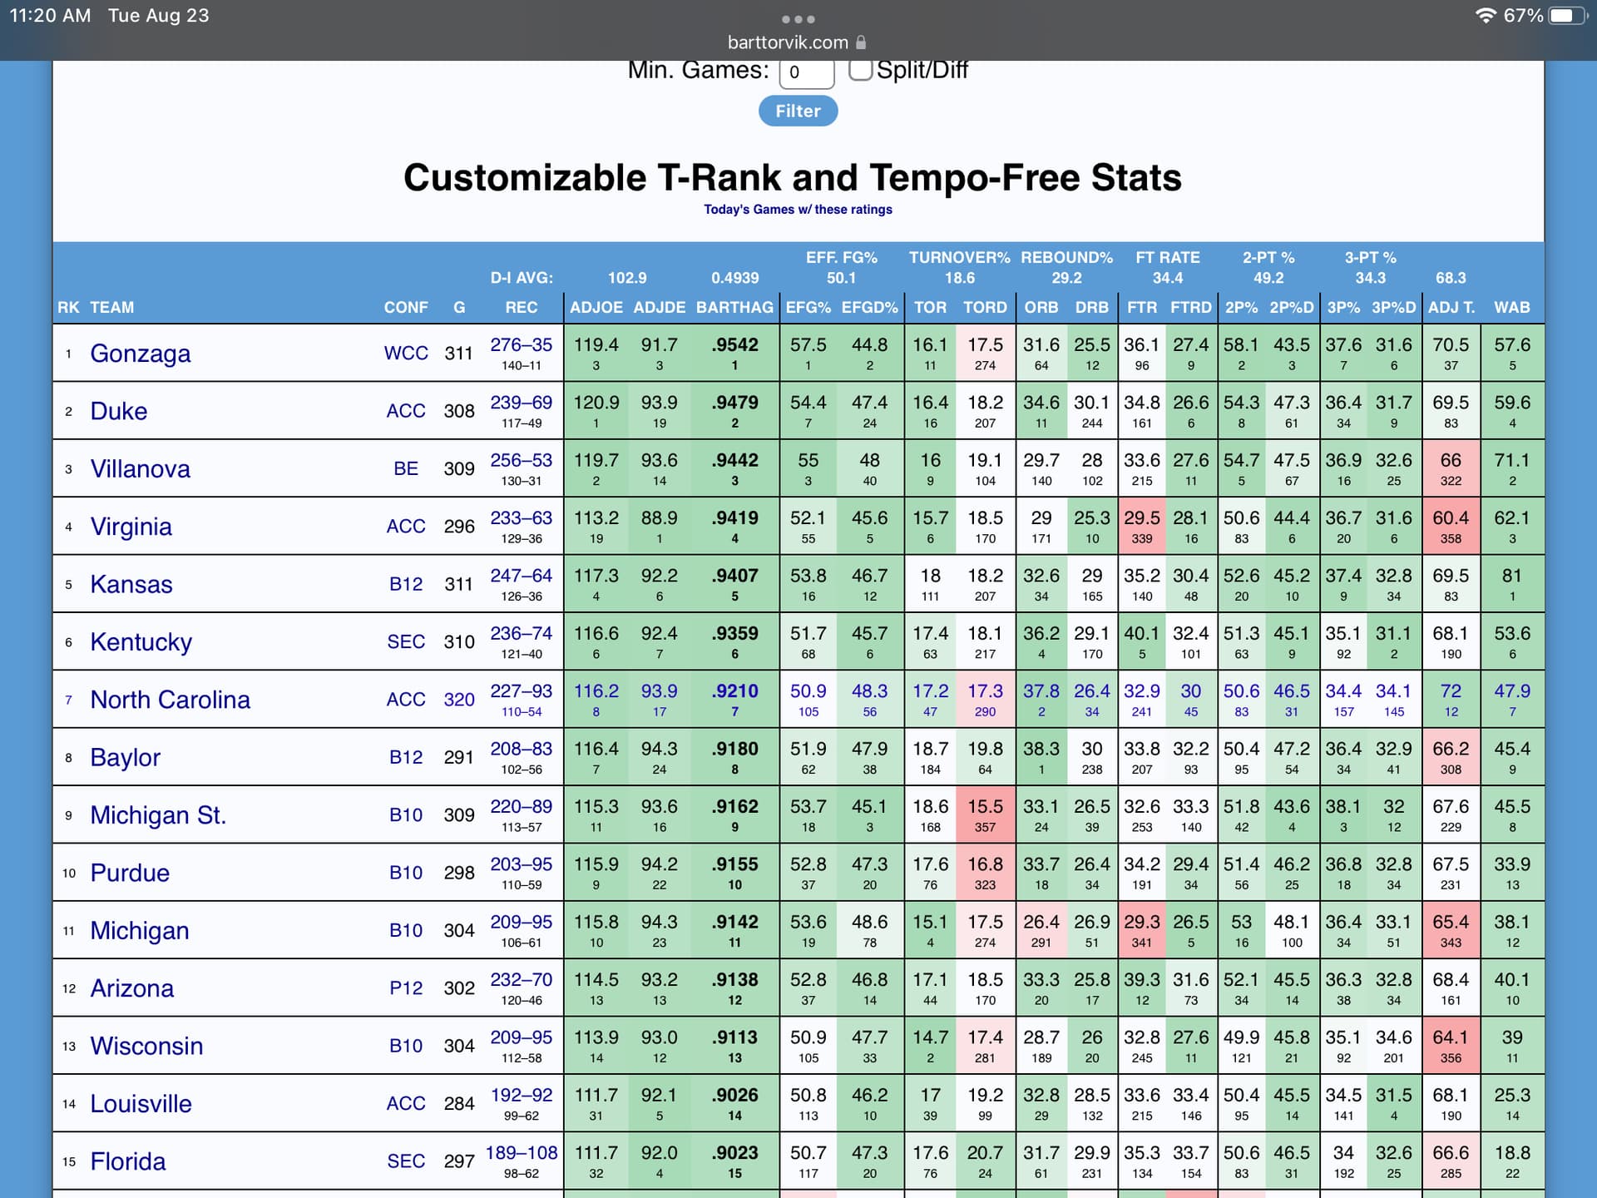Click Gonzaga's 276–35 record link
Screen dimensions: 1597x1198
point(522,345)
